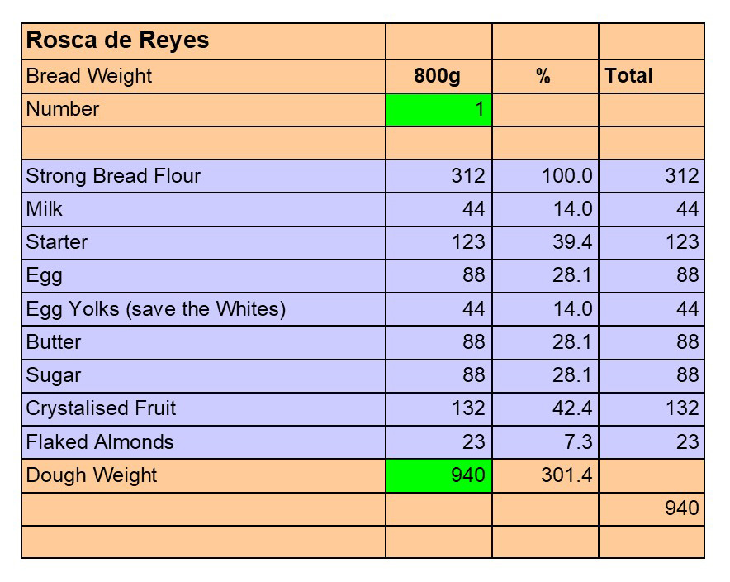Select the Flaked Almonds label cell

(203, 442)
